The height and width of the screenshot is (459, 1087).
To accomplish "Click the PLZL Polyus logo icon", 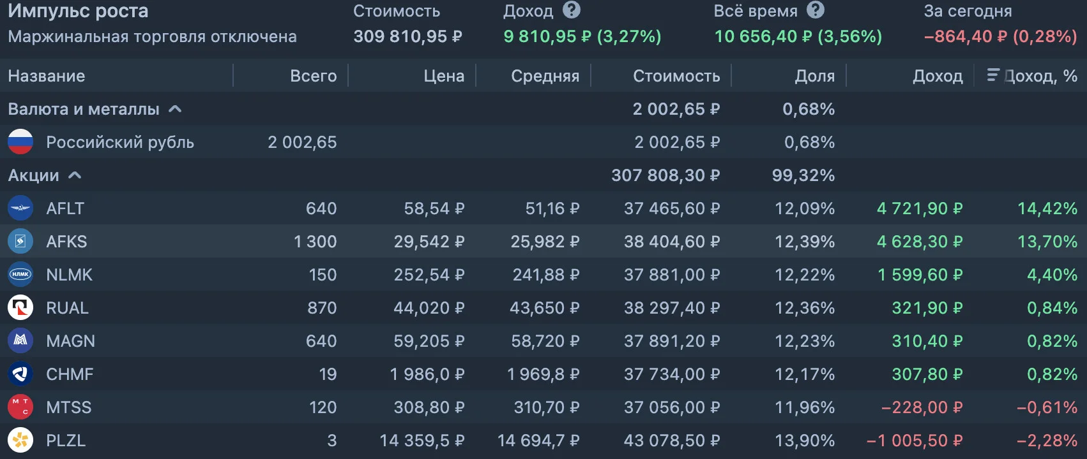I will pyautogui.click(x=20, y=441).
